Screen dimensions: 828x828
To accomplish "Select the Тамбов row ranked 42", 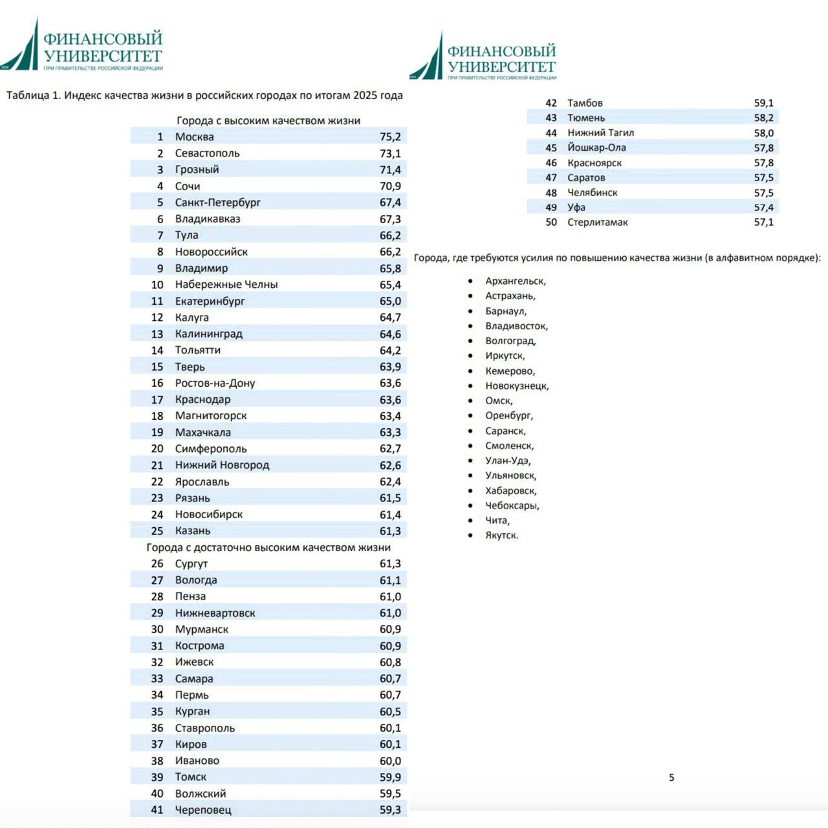I will pos(653,103).
